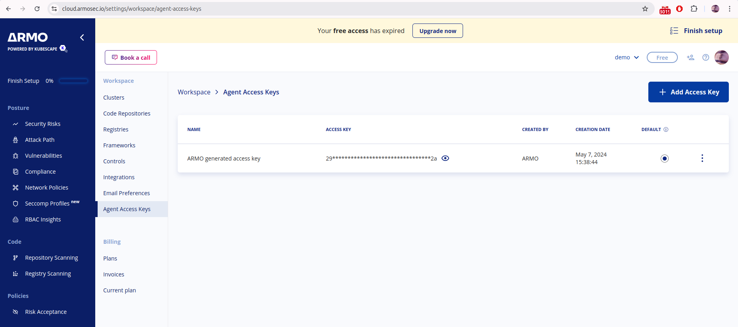The height and width of the screenshot is (327, 738).
Task: Click the Book a call button
Action: [131, 57]
